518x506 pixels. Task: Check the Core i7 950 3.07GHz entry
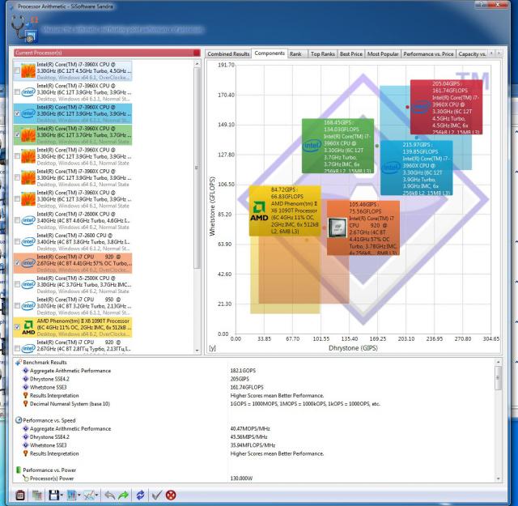click(17, 306)
